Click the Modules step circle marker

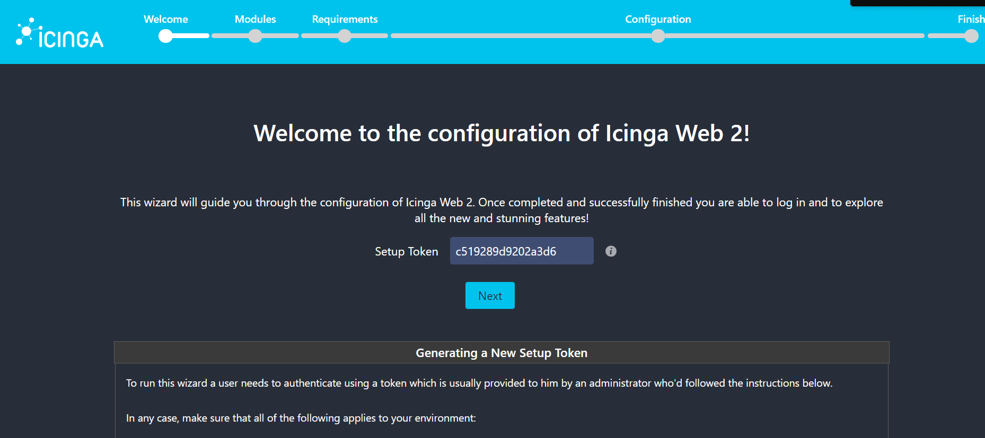256,36
